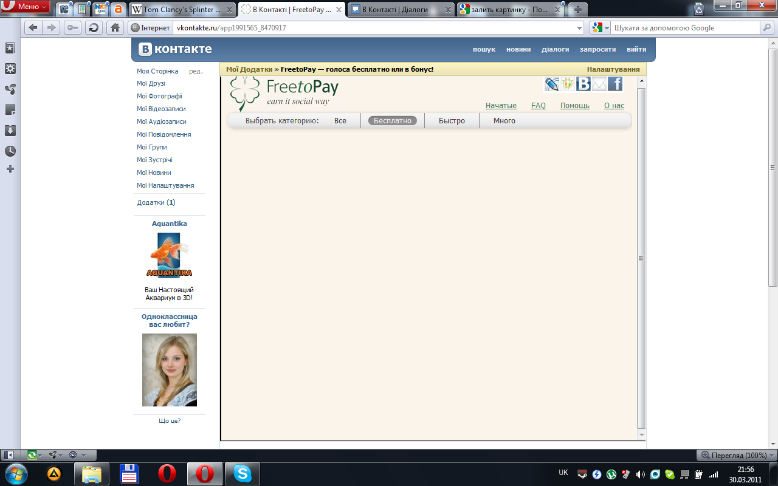
Task: Open Skype from the Windows taskbar
Action: click(x=243, y=474)
